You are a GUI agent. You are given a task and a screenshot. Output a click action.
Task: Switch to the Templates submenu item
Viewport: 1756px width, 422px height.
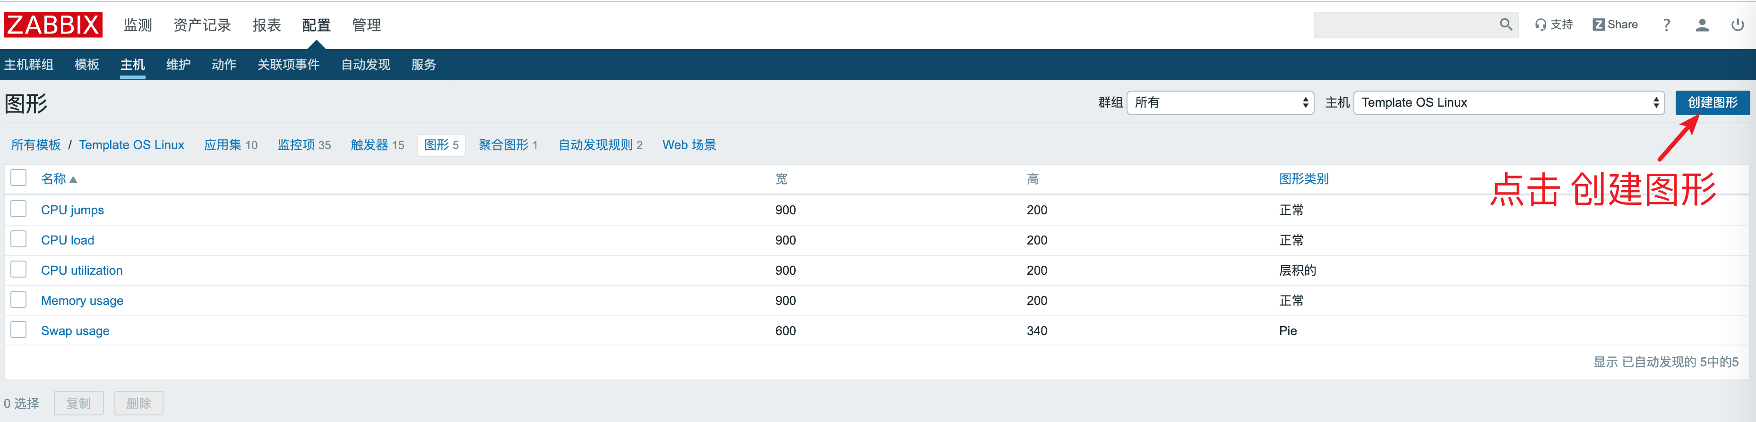pos(86,65)
